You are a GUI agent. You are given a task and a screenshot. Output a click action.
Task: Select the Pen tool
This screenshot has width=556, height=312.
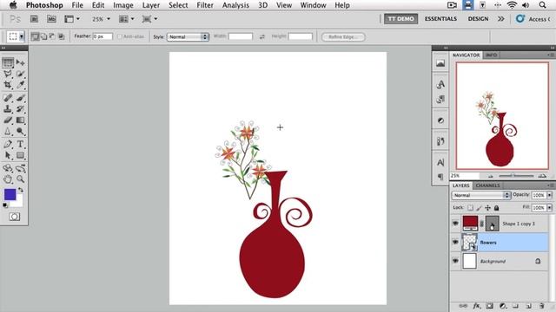click(x=8, y=144)
